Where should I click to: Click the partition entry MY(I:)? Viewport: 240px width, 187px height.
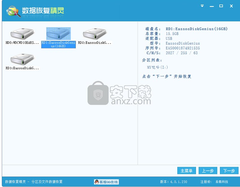[x=157, y=67]
